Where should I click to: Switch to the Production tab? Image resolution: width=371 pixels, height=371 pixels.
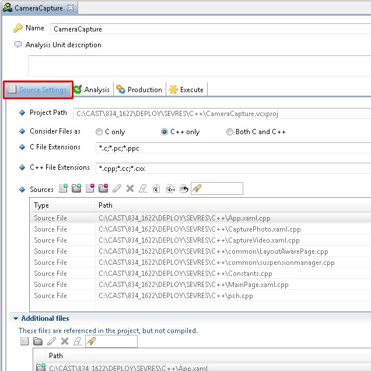tap(139, 90)
